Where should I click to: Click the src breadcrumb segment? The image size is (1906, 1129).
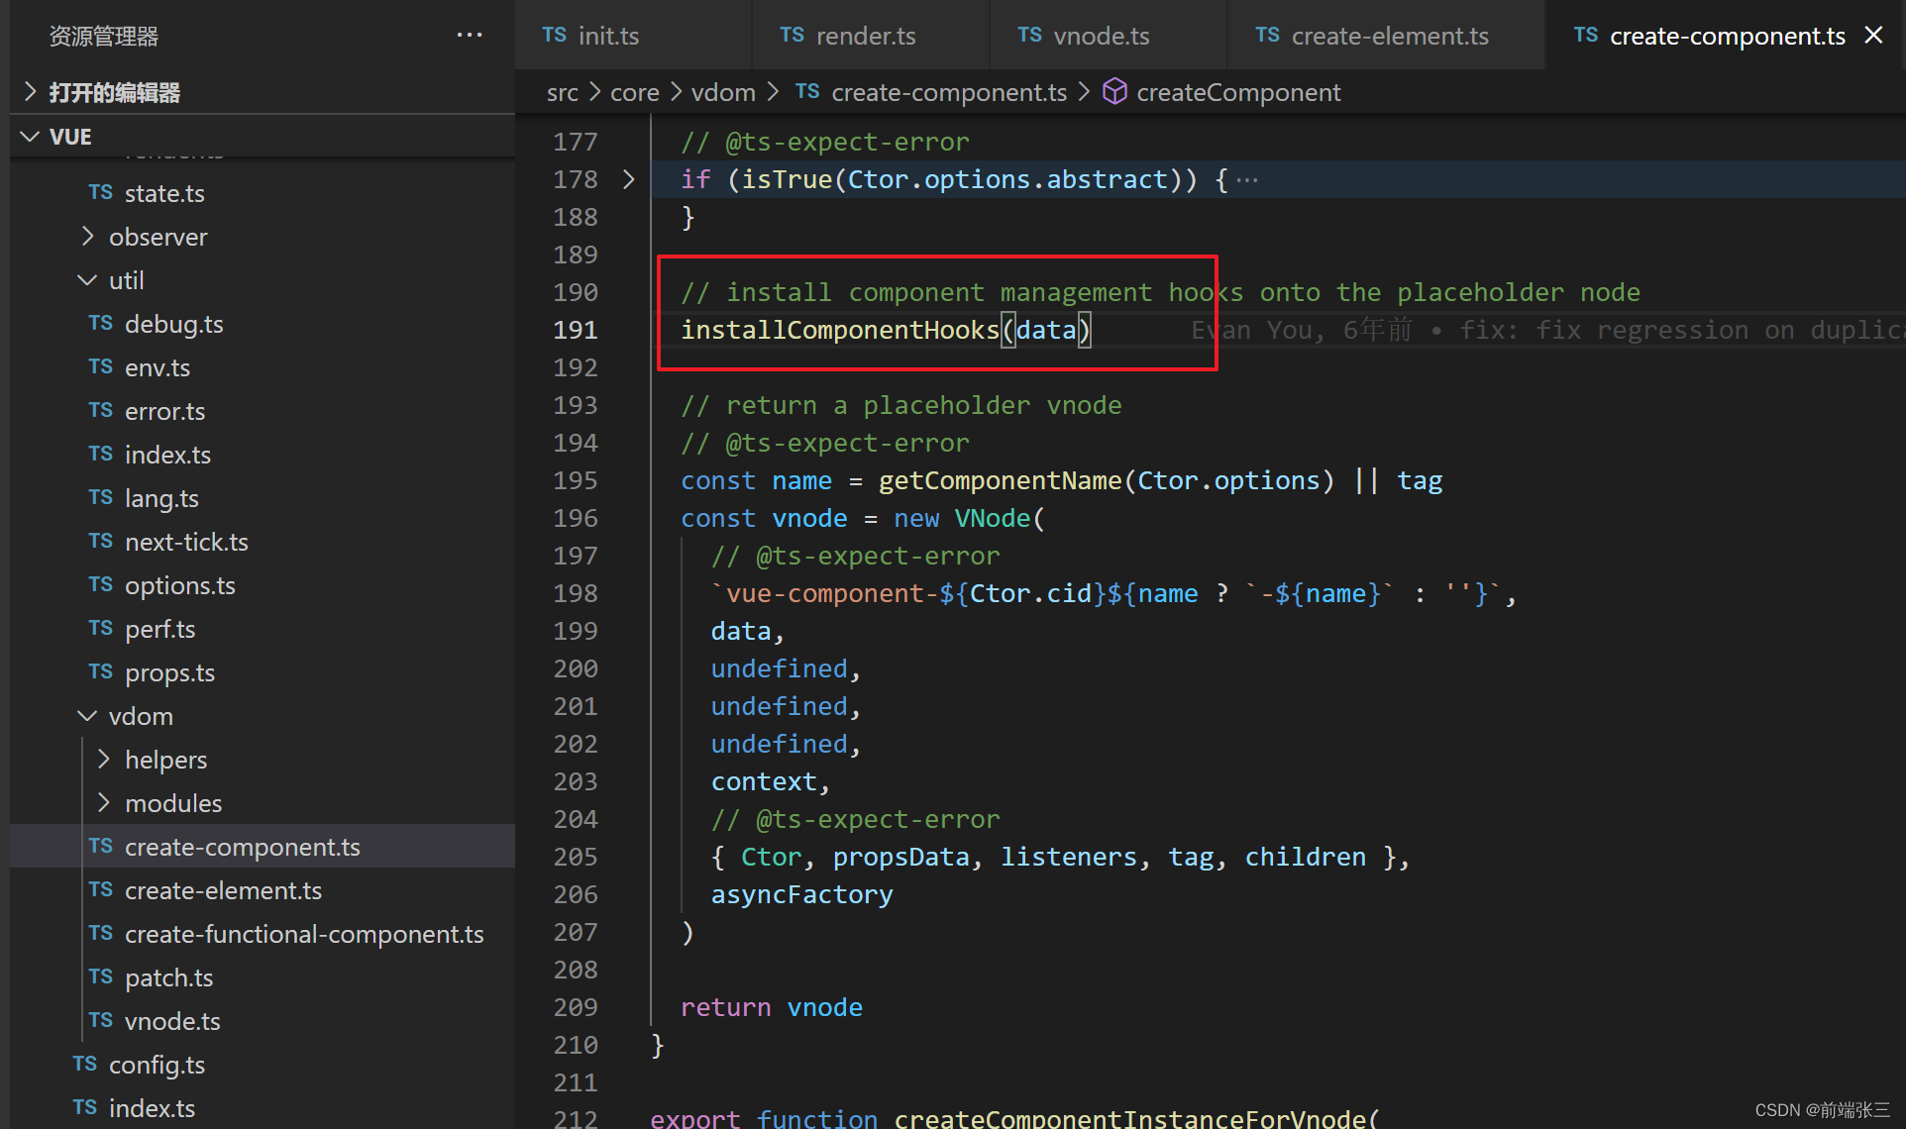(x=562, y=92)
